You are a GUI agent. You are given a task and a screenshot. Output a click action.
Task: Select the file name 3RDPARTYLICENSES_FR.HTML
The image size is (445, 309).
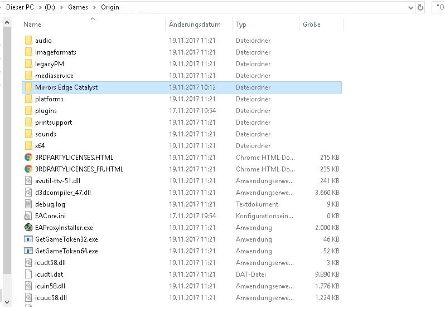click(79, 169)
